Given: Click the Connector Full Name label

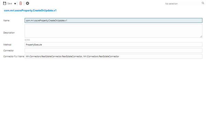Looking at the screenshot, I should (x=14, y=56).
